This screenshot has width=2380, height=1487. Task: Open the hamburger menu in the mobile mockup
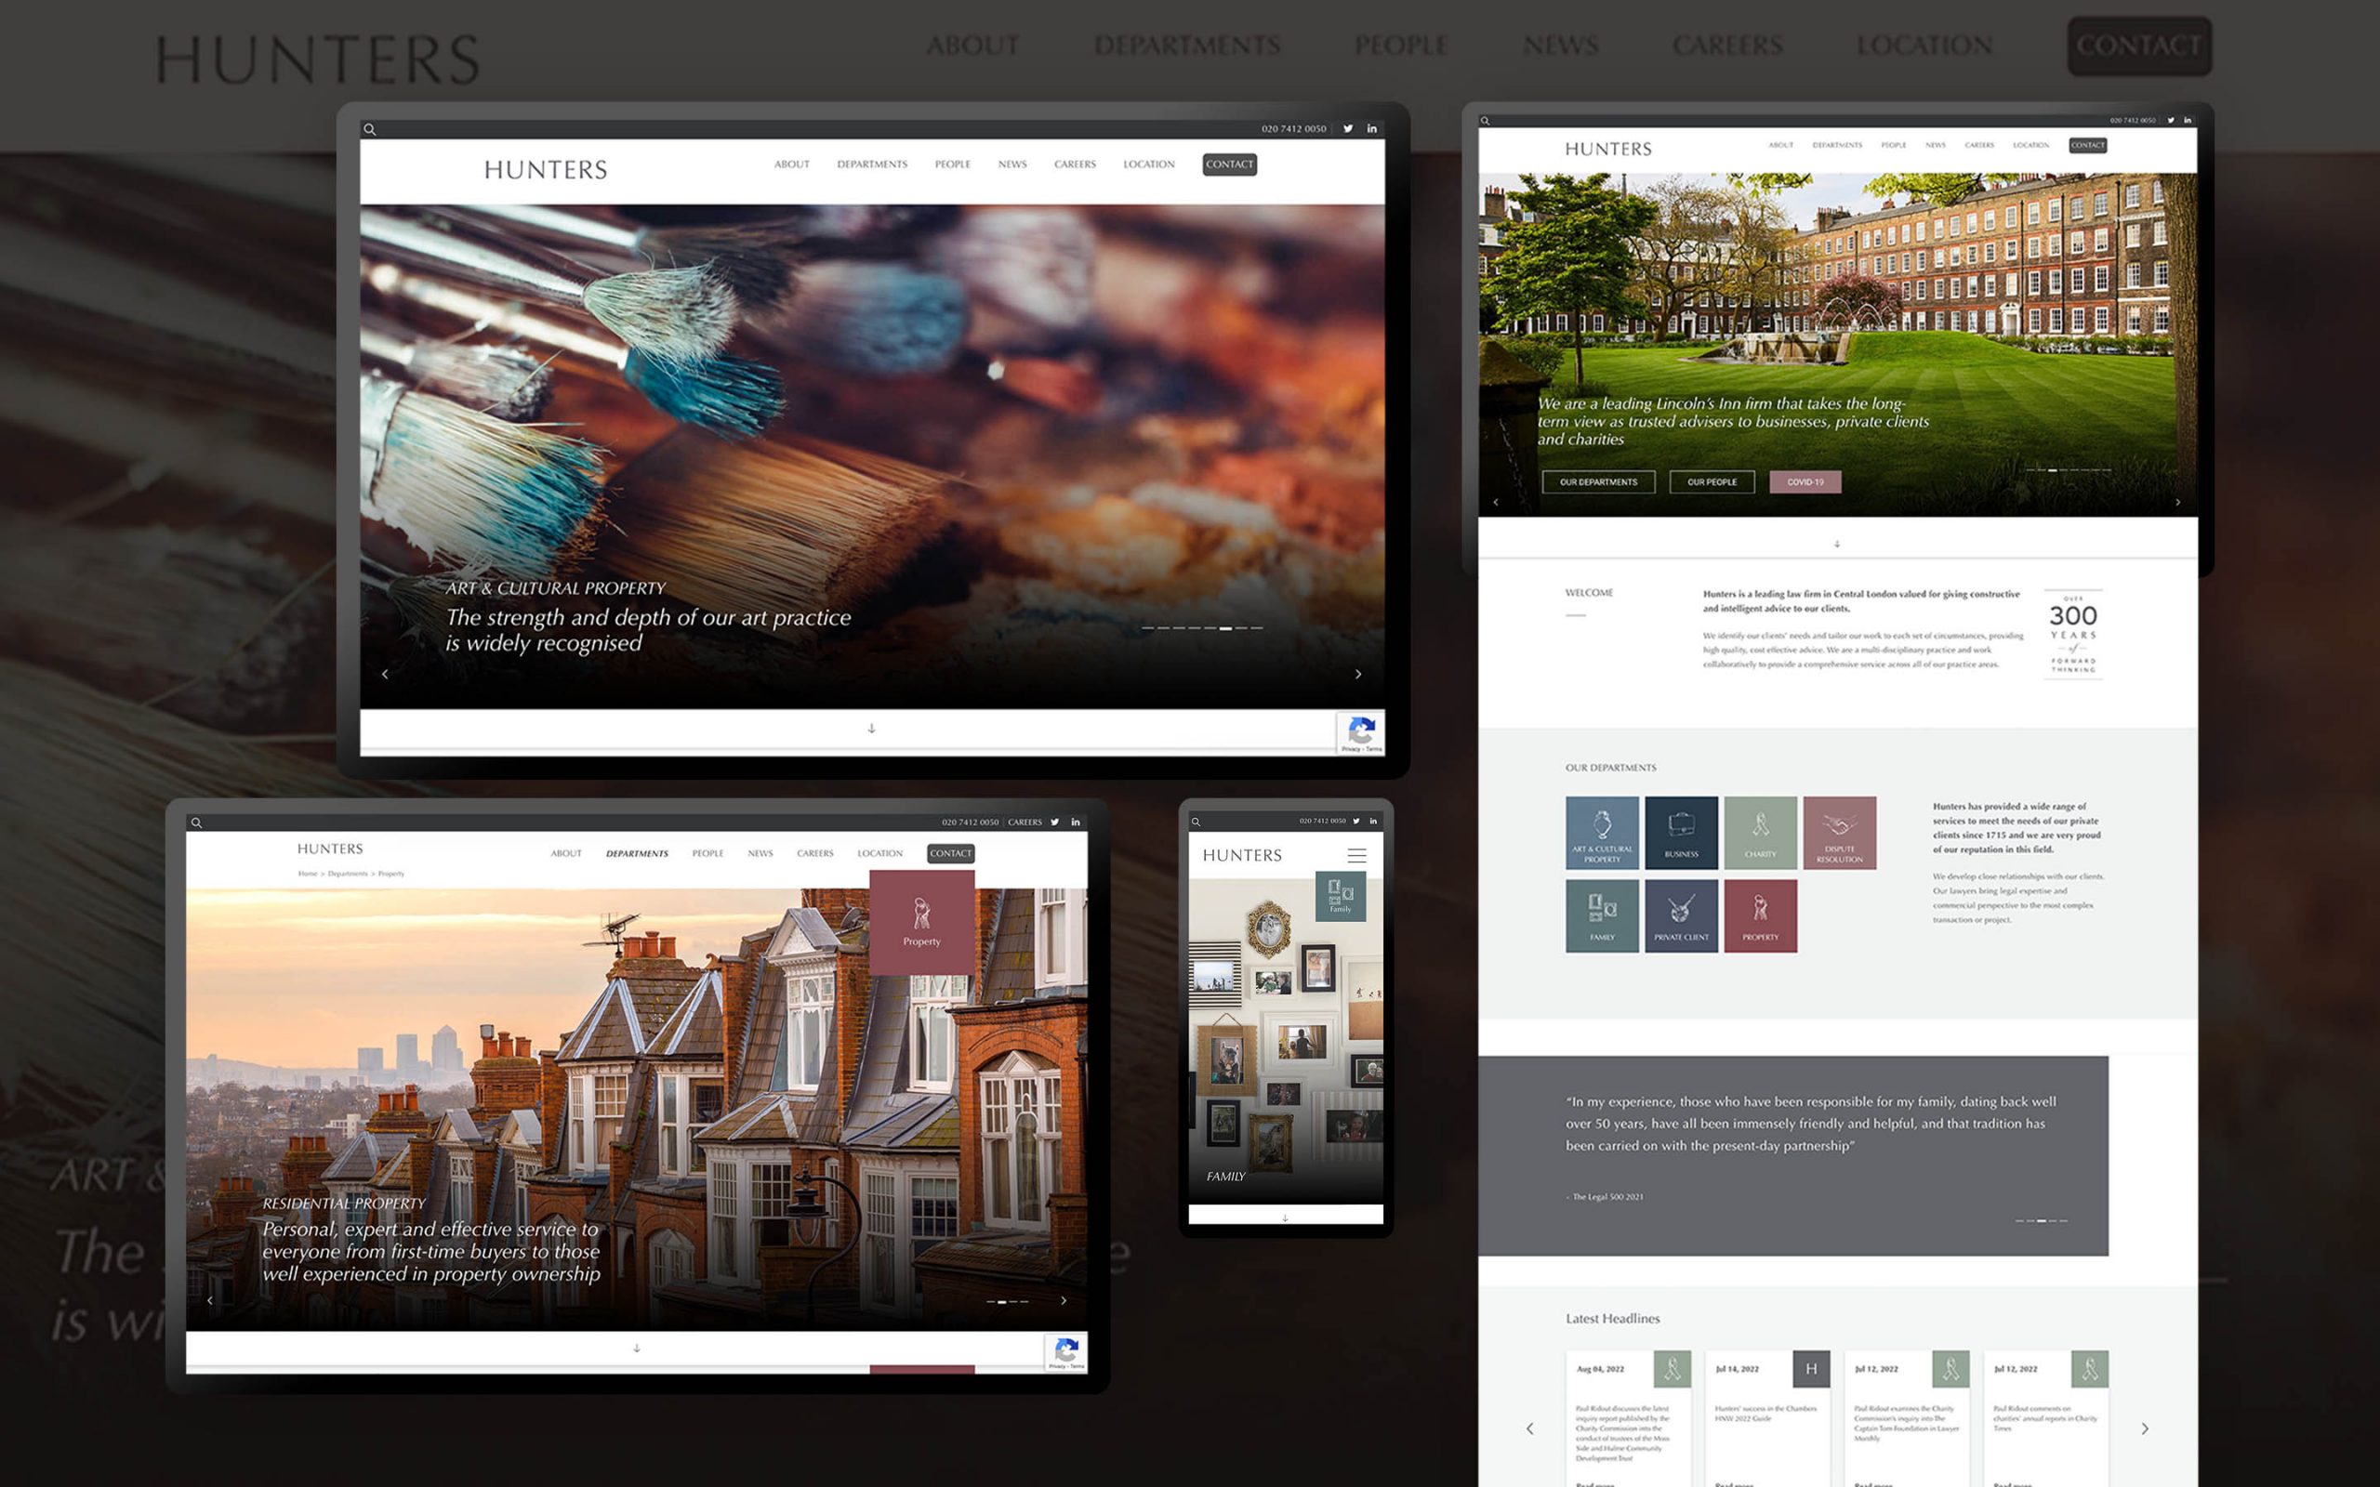click(1356, 856)
